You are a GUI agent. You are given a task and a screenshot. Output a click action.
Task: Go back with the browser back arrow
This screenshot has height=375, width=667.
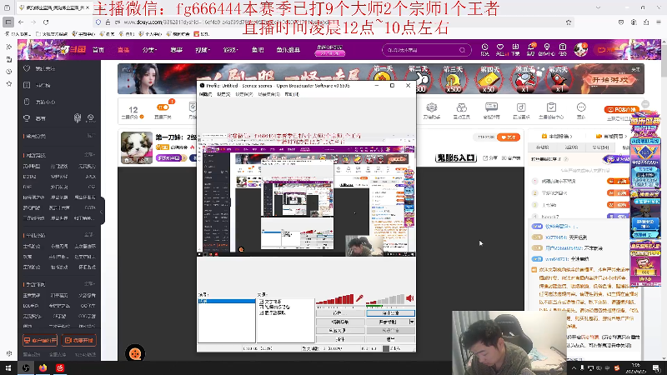(x=21, y=22)
